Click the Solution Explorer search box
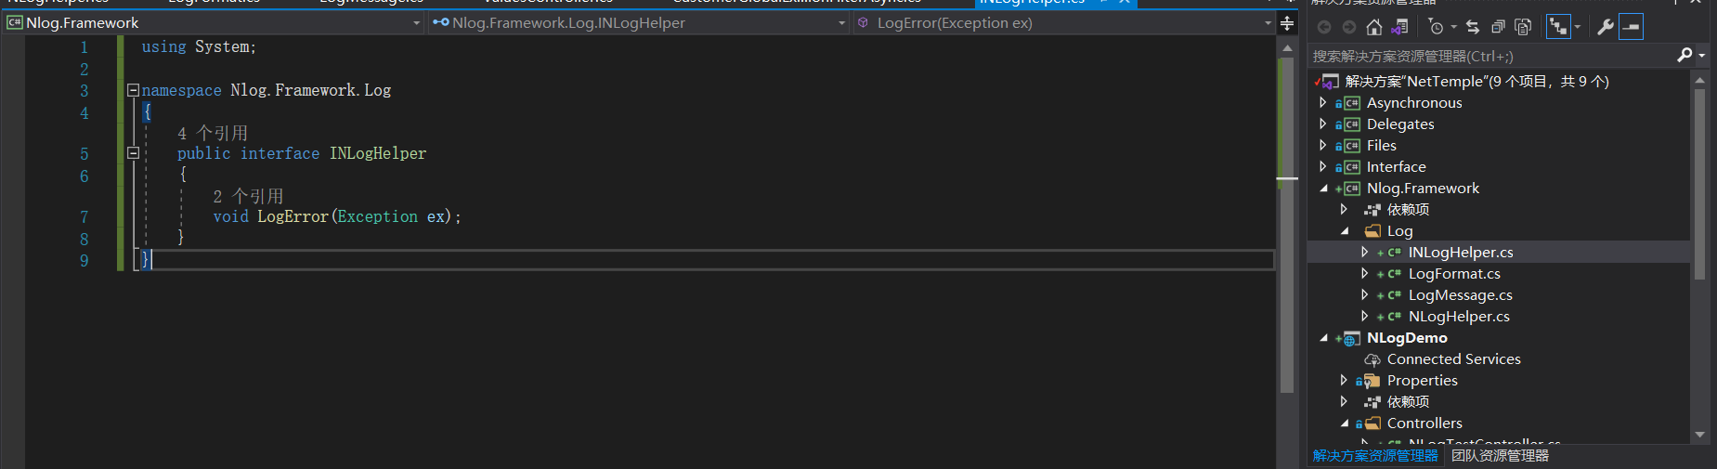Viewport: 1717px width, 469px height. click(1491, 56)
